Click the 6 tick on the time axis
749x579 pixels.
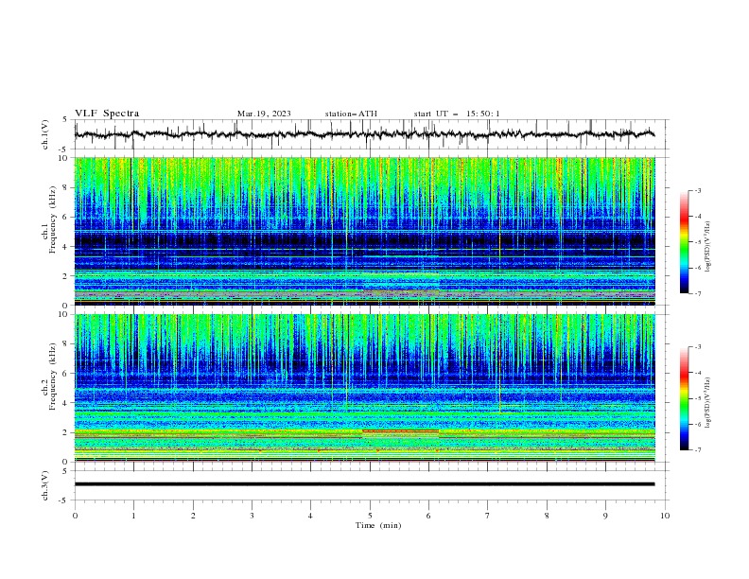428,516
